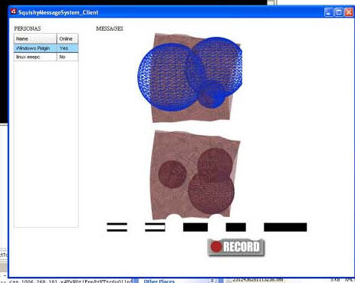Image resolution: width=355 pixels, height=283 pixels.
Task: Click the middle short black bar
Action: [x=236, y=227]
